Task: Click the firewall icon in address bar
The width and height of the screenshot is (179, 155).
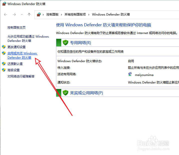Action: click(39, 15)
